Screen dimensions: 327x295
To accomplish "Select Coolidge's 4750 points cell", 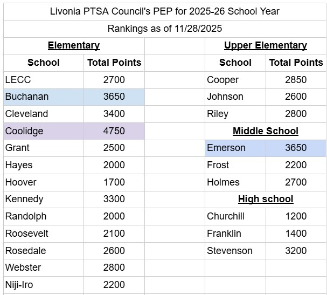I will coord(114,131).
